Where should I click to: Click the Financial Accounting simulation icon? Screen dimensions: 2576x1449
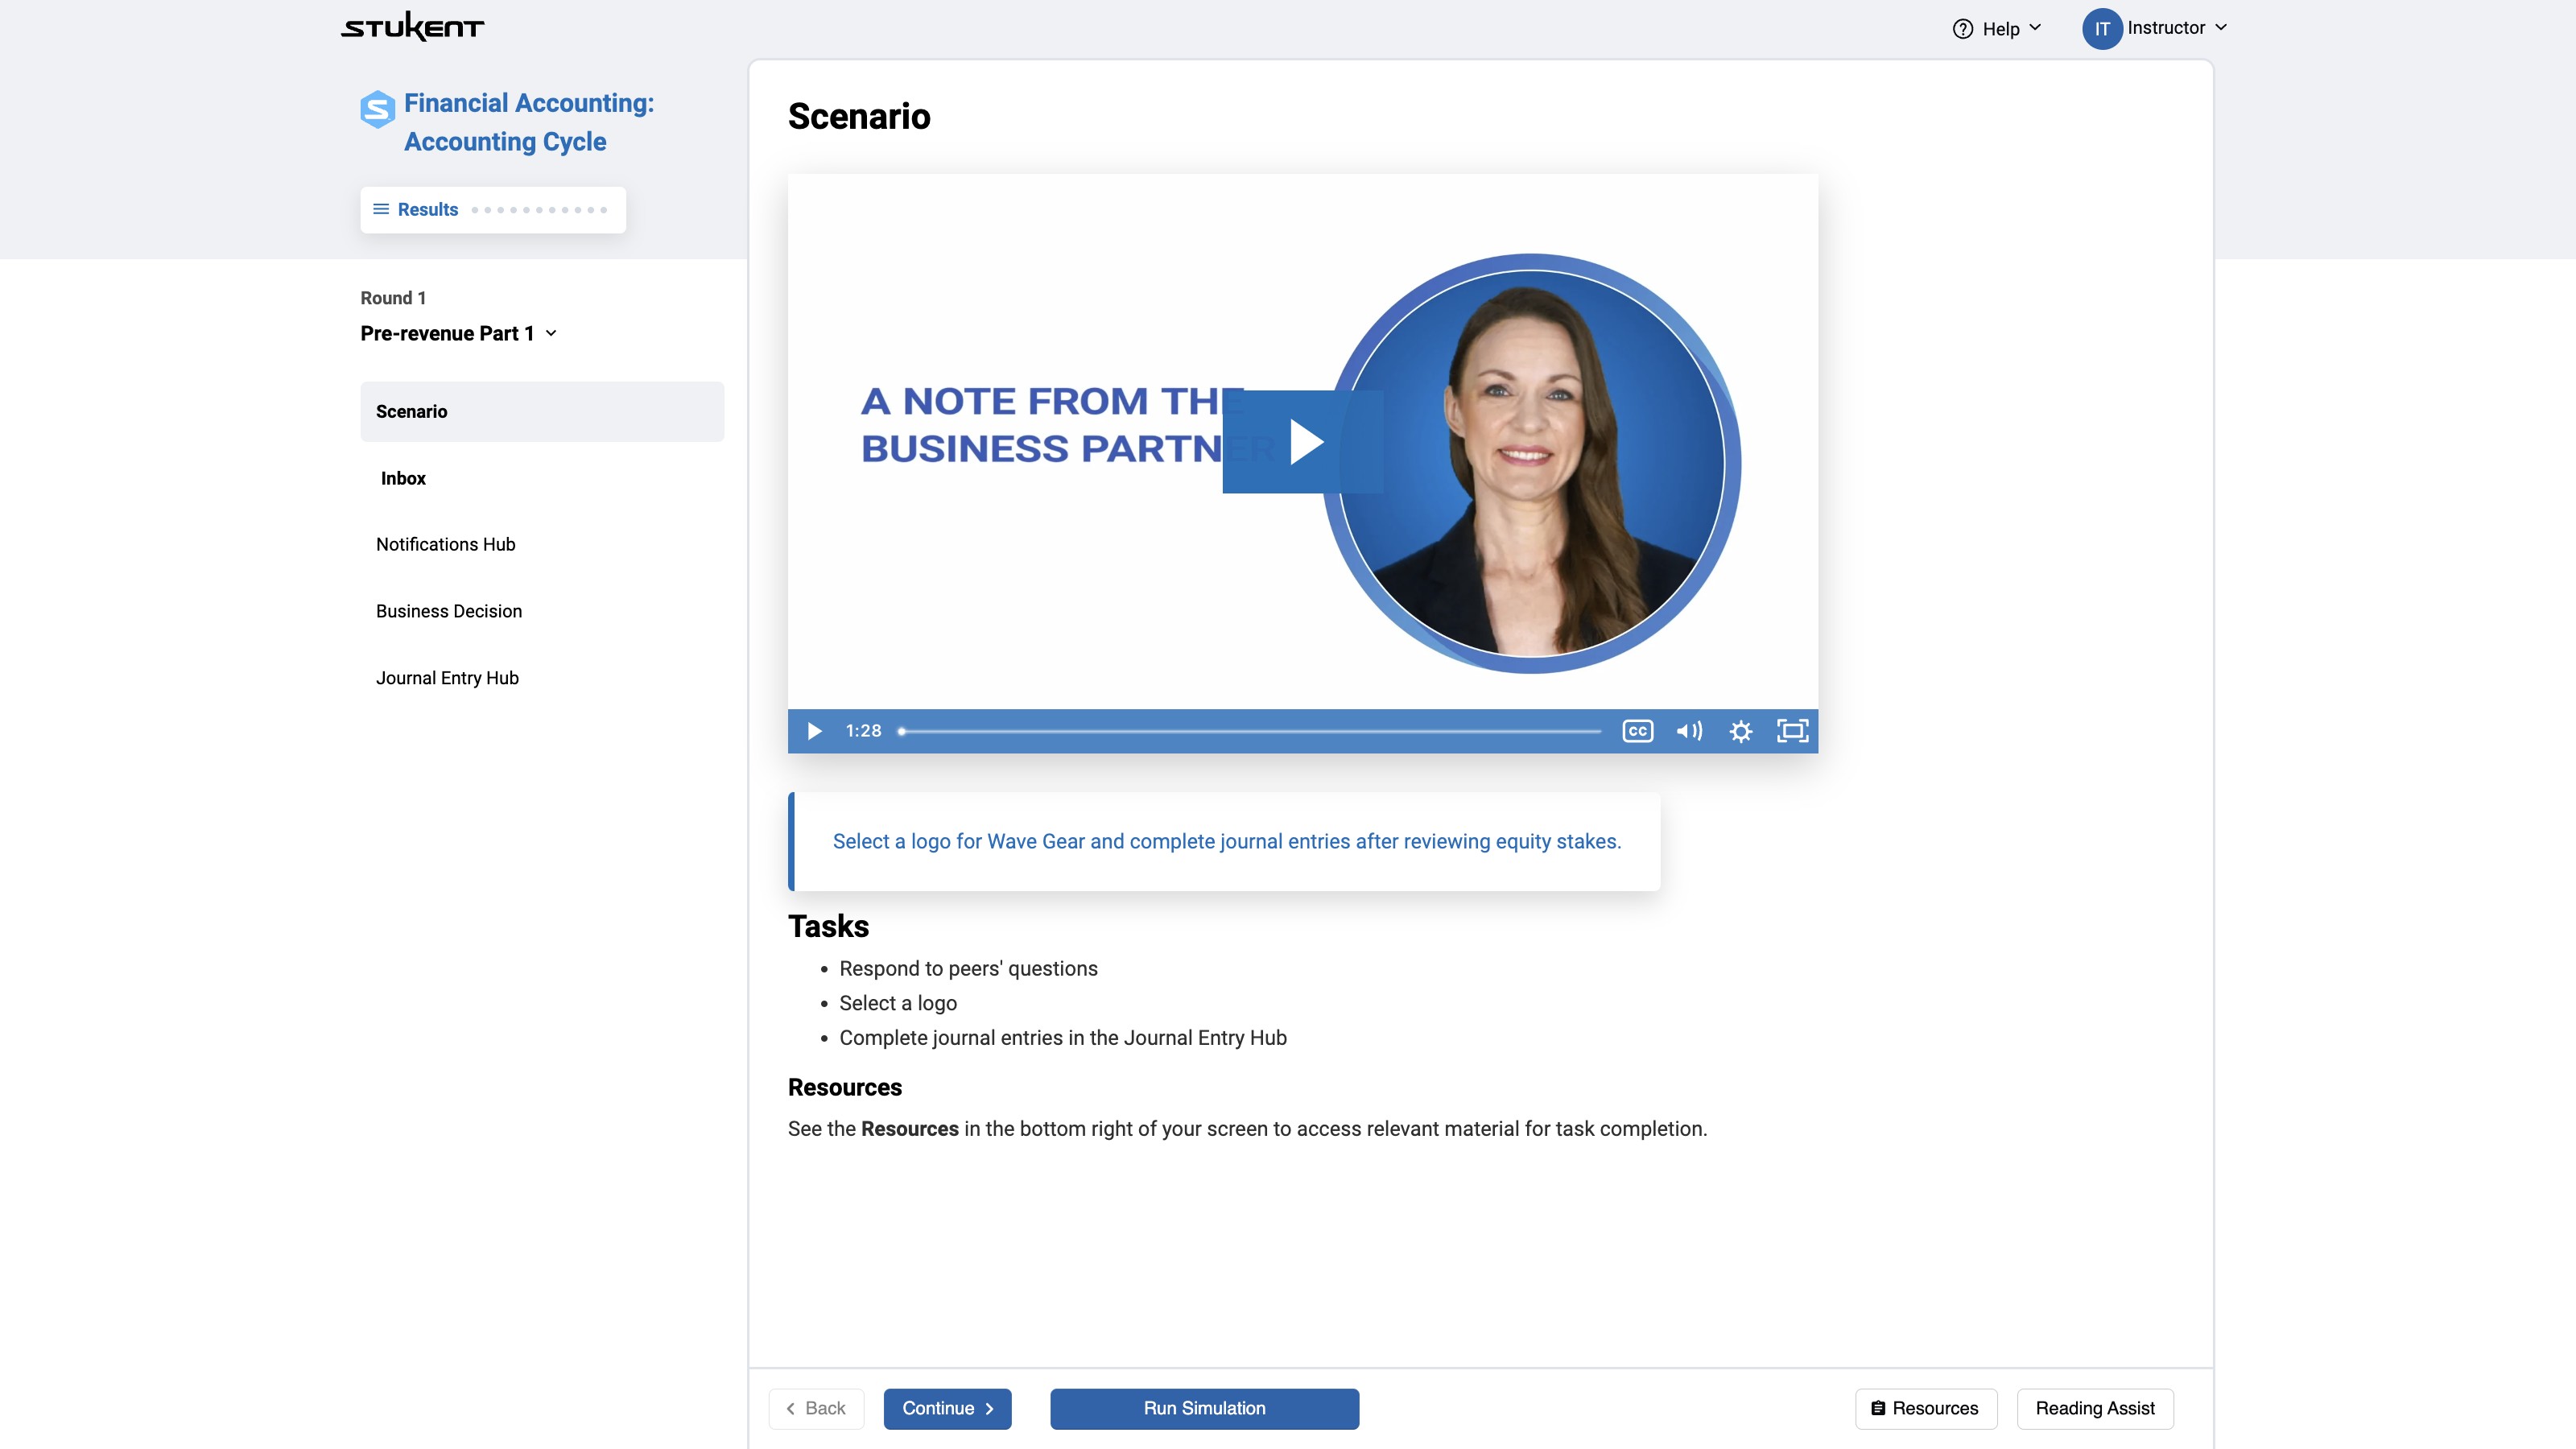[x=378, y=109]
